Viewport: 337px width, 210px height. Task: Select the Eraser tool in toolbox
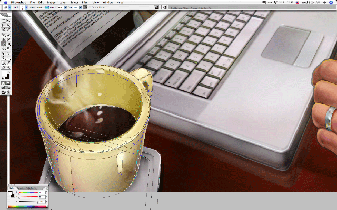3,43
